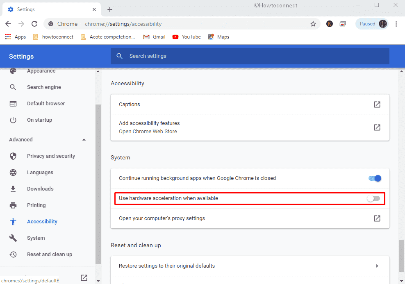Select System in the sidebar
This screenshot has width=405, height=284.
pos(36,238)
